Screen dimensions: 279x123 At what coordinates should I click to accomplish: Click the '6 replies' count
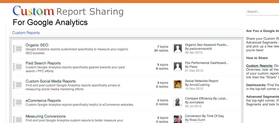pyautogui.click(x=162, y=69)
